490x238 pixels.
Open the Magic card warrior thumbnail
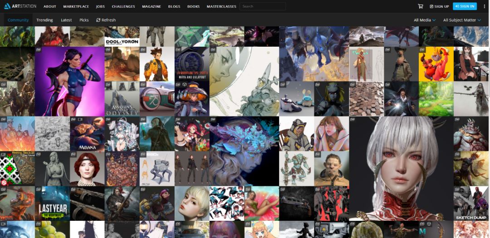point(17,204)
